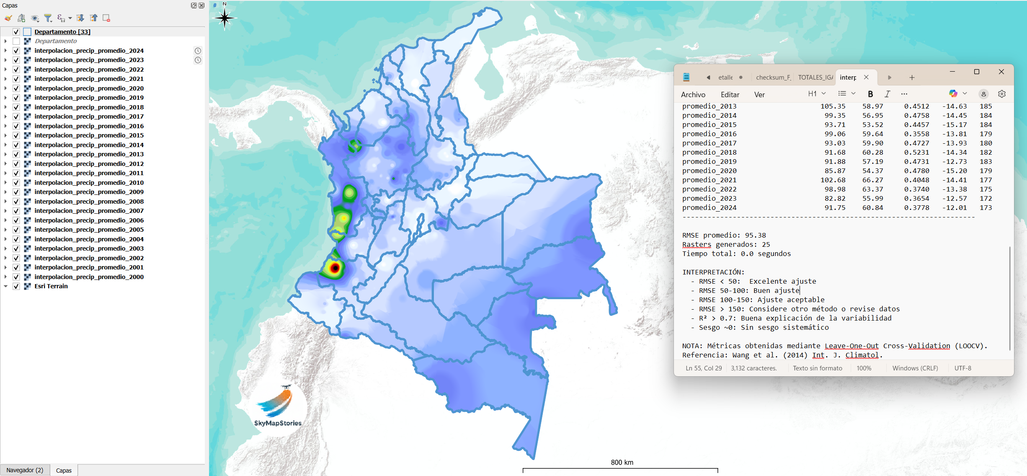The width and height of the screenshot is (1027, 476).
Task: Click the Copilot icon in Notepad
Action: point(953,93)
